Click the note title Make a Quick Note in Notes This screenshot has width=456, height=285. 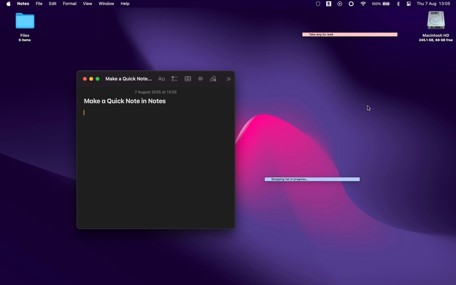(x=125, y=101)
